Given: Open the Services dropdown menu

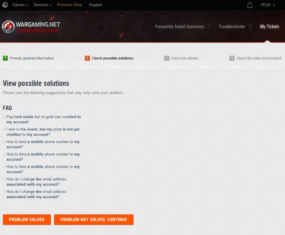Looking at the screenshot, I should [43, 5].
